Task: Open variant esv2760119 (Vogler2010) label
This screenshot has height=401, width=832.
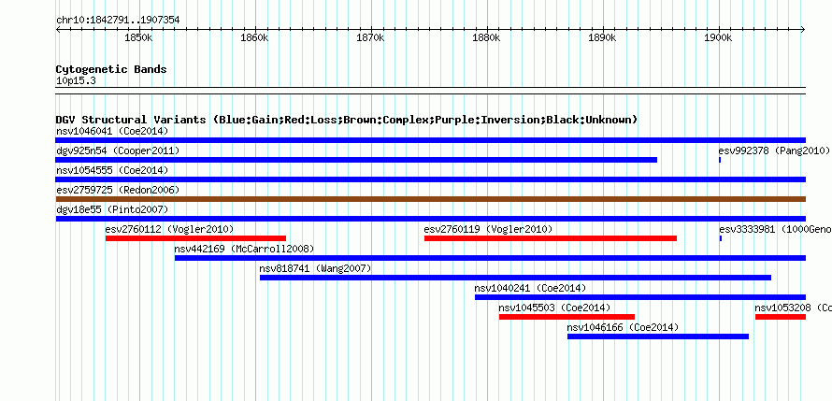Action: point(489,229)
